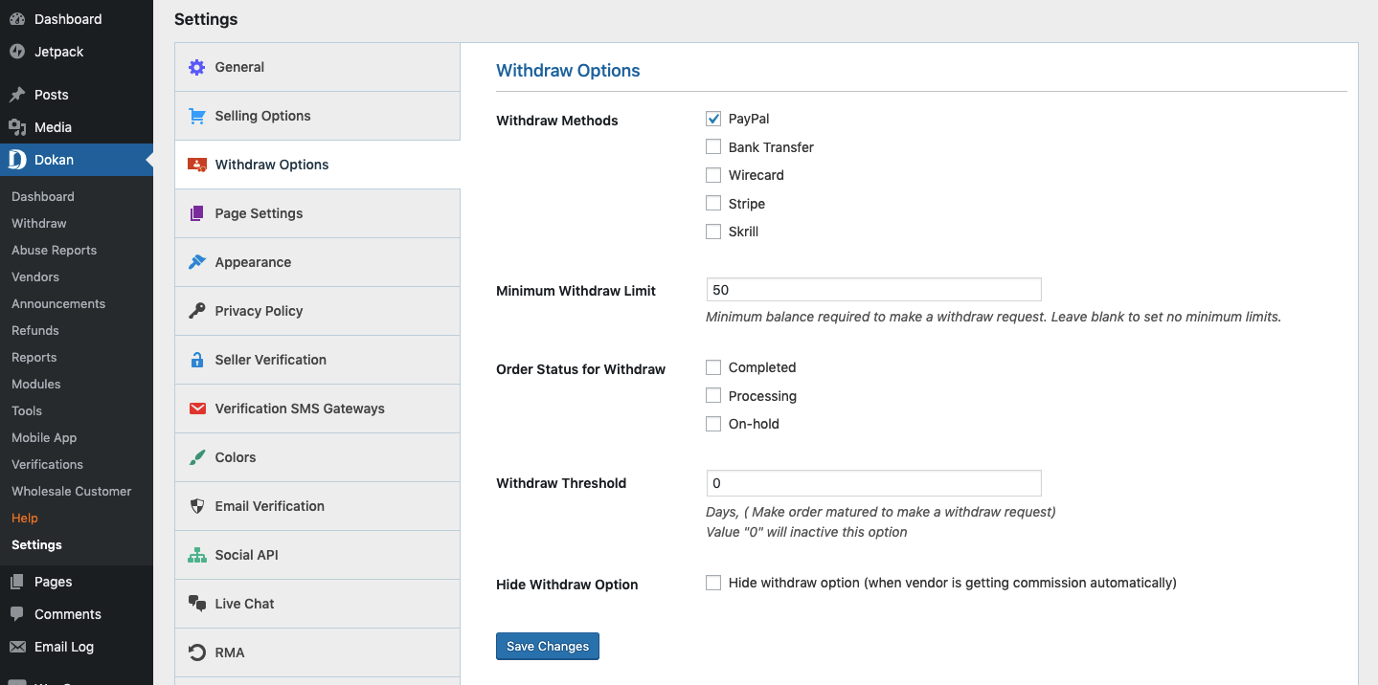Click the Jetpack icon in the sidebar
This screenshot has height=685, width=1378.
click(x=17, y=52)
